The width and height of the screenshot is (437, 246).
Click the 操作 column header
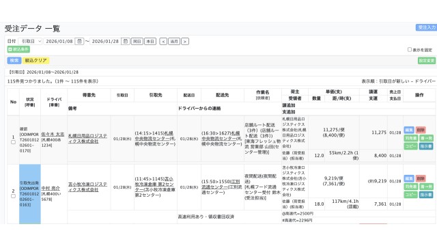tap(419, 95)
